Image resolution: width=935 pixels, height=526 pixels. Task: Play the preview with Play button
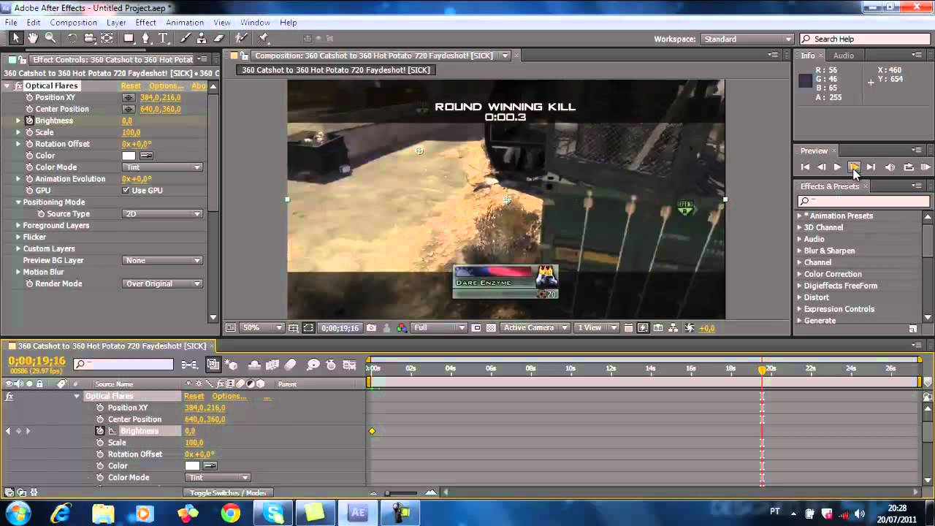(837, 167)
